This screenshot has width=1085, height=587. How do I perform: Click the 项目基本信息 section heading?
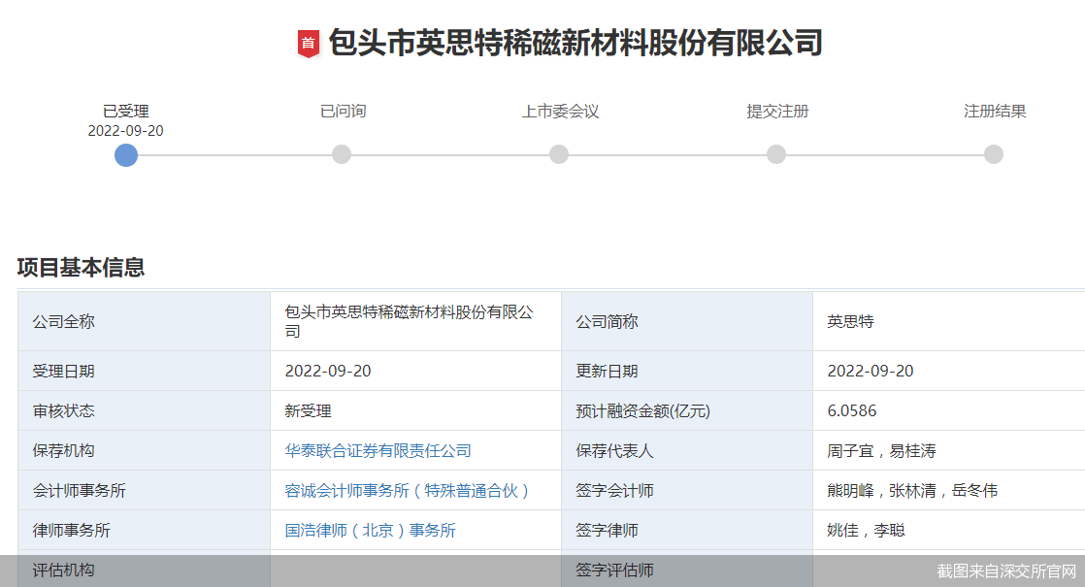[x=81, y=268]
